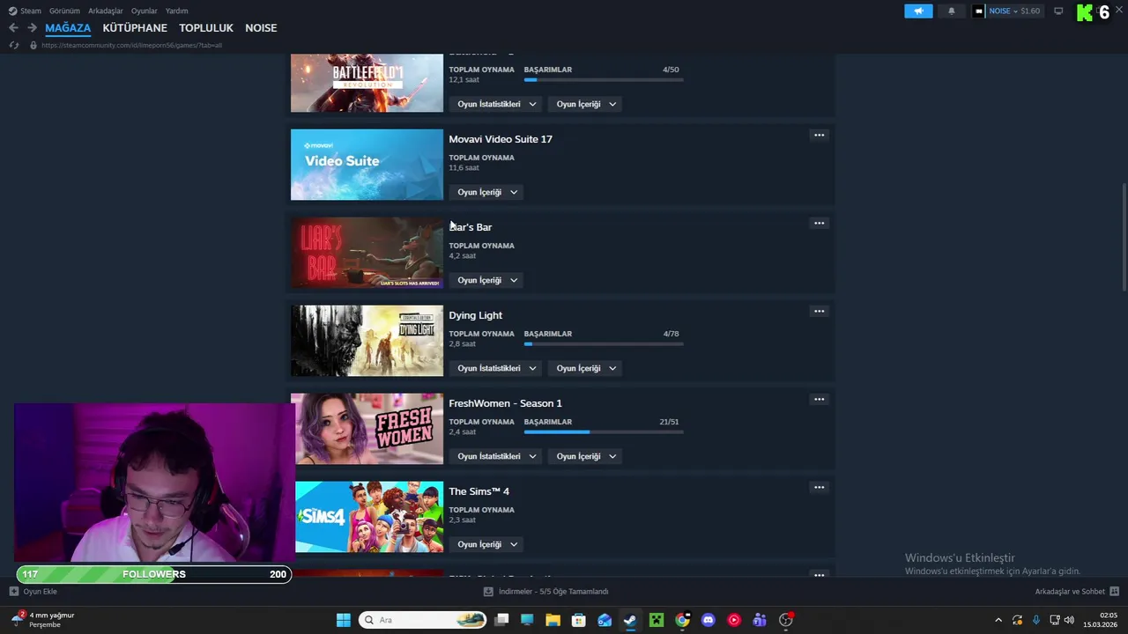Viewport: 1128px width, 634px height.
Task: Switch to NOISE profile tab
Action: (x=261, y=28)
